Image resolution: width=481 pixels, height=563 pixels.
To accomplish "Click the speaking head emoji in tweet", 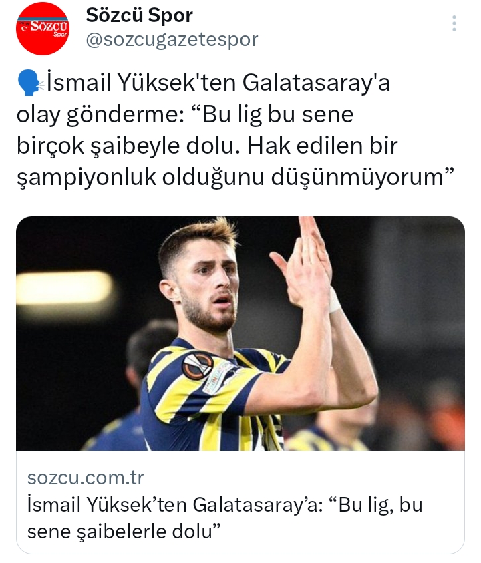I will [29, 83].
